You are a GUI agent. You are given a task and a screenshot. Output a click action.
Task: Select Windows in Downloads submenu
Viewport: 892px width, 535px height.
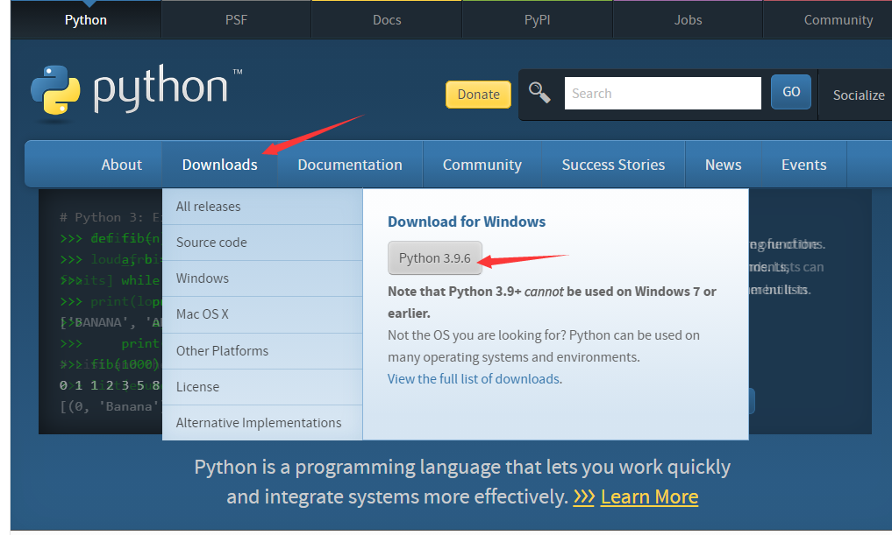[262, 278]
